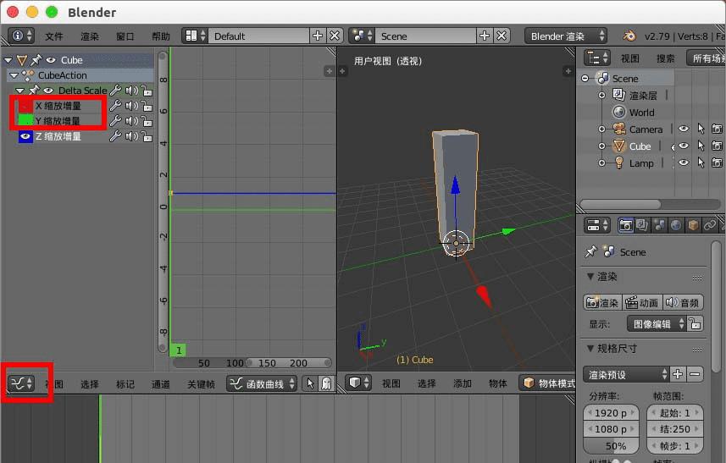
Task: Open the 3D View editor type selector
Action: click(x=358, y=383)
